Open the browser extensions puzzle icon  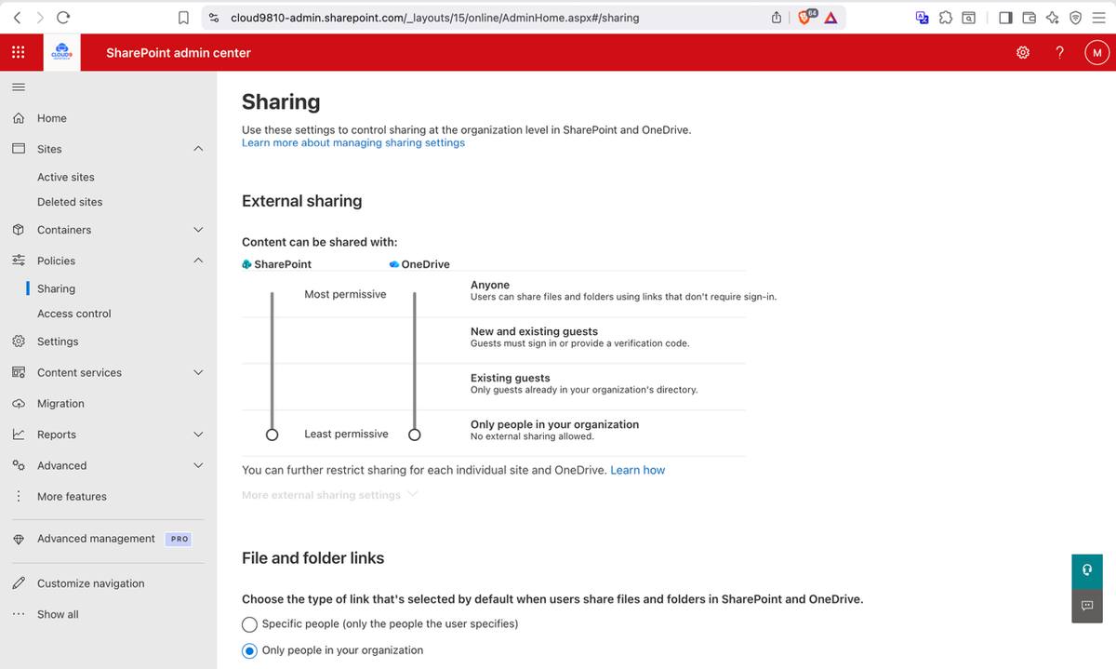coord(946,18)
